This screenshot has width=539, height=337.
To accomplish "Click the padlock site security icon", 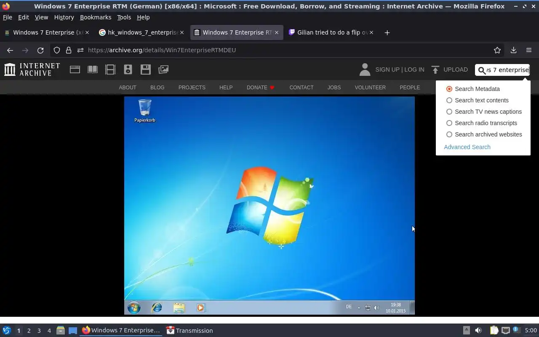I will coord(69,50).
